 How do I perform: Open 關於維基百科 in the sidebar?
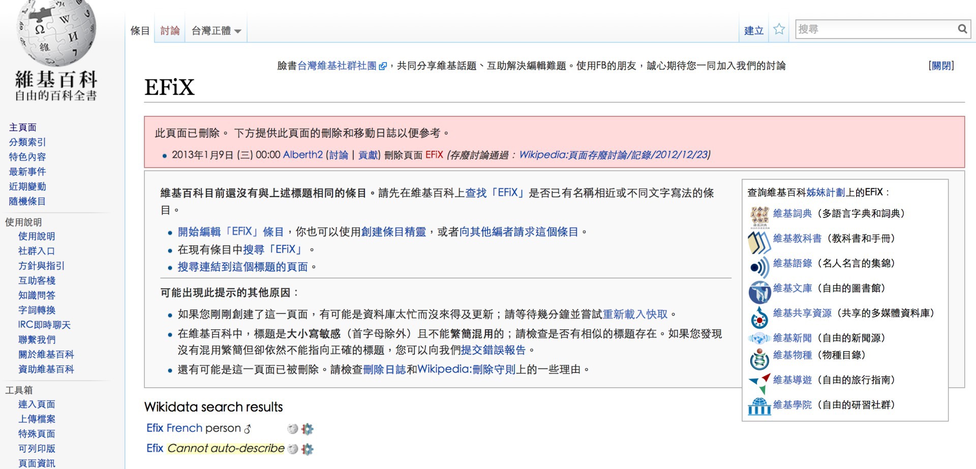(46, 354)
